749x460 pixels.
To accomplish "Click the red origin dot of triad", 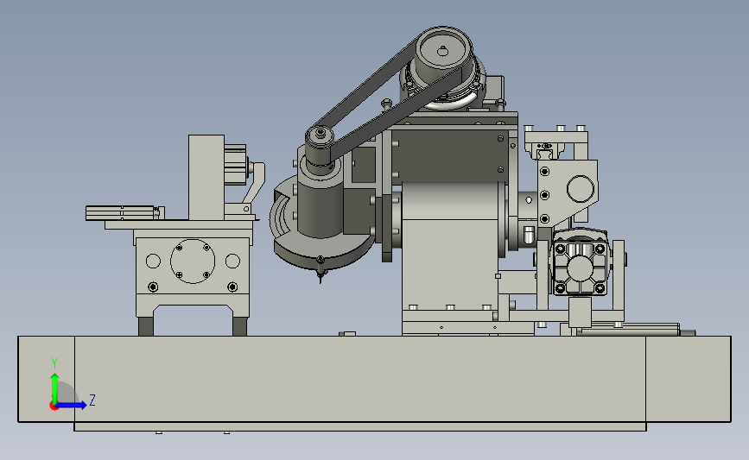I will (x=54, y=406).
